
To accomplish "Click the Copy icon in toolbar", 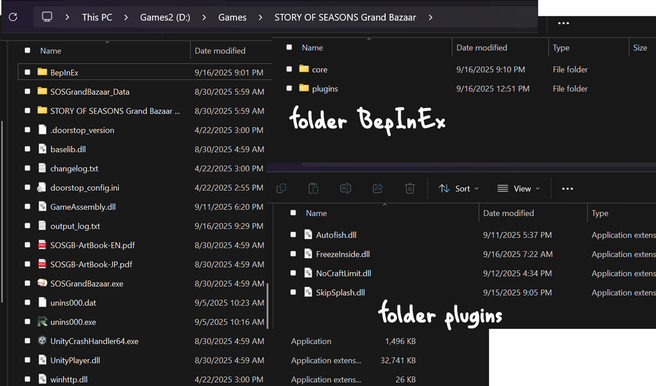I will (x=281, y=189).
